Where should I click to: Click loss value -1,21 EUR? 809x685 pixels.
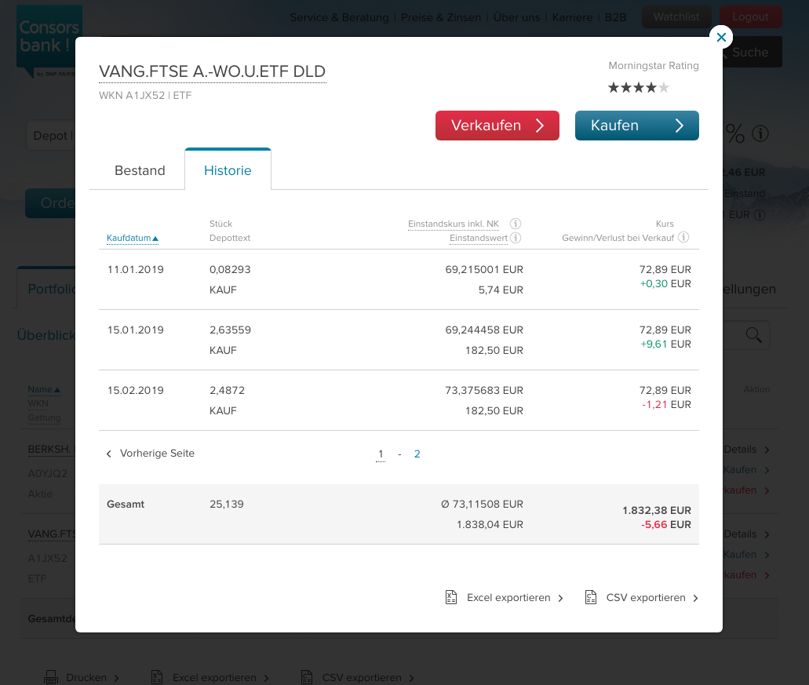[666, 404]
